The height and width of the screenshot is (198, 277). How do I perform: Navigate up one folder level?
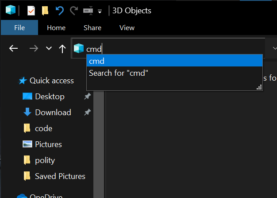(62, 48)
